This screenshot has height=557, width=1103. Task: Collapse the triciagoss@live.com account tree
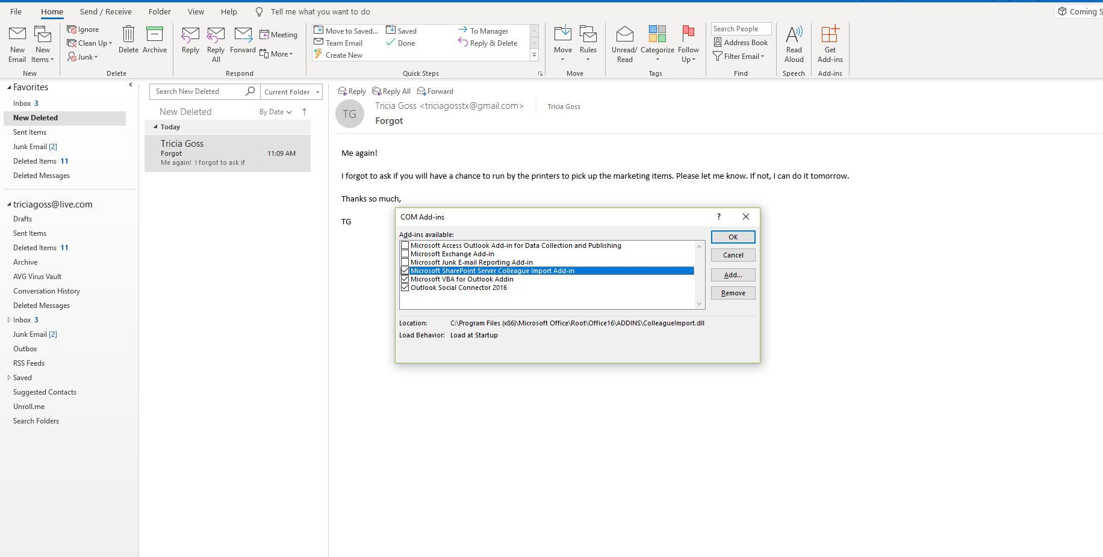9,205
